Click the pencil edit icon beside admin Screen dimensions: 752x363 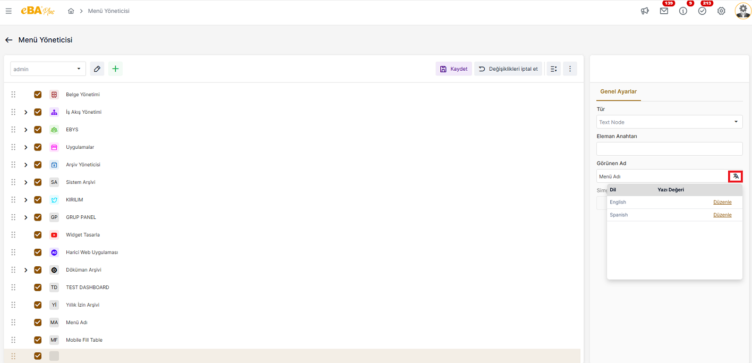[x=97, y=69]
